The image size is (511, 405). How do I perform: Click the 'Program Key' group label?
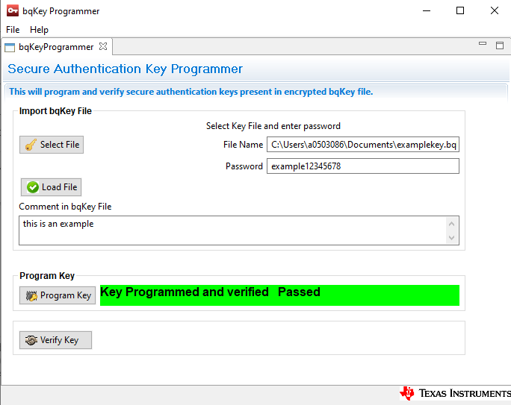pyautogui.click(x=47, y=276)
